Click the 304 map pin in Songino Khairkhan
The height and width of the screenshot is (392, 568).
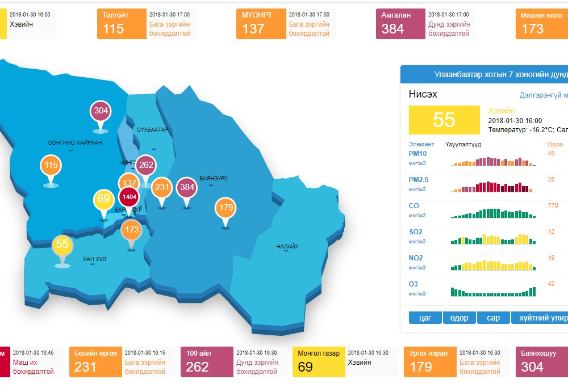click(x=101, y=111)
